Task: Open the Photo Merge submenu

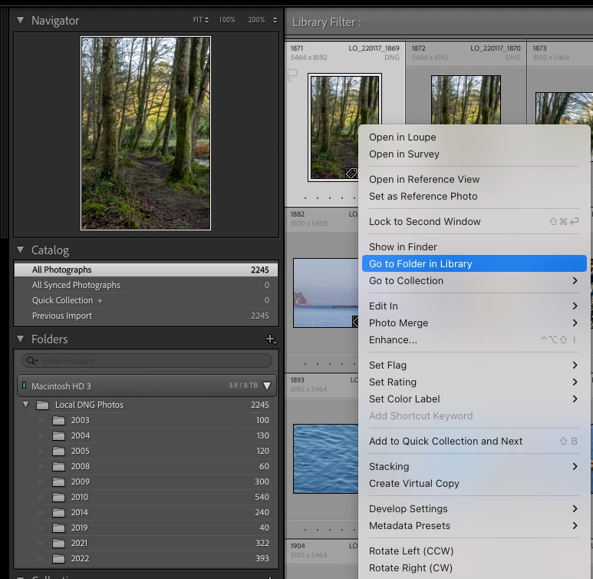Action: (474, 323)
